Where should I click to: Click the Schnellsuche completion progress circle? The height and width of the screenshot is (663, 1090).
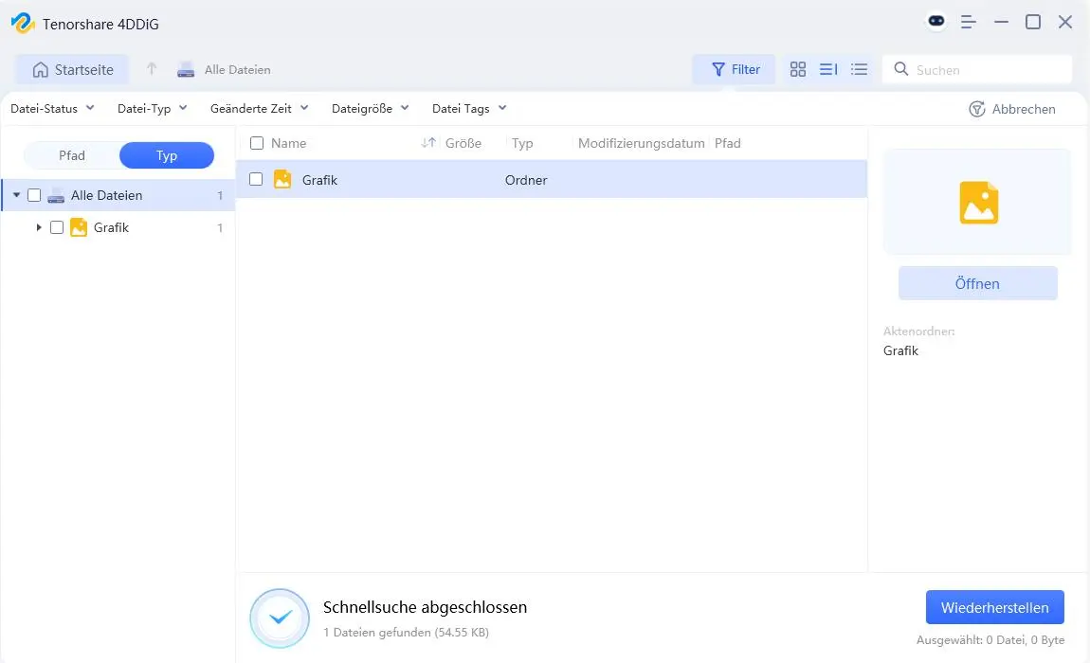pos(280,617)
